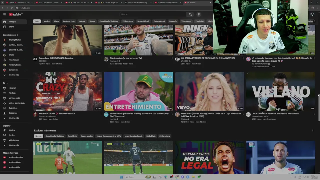320x180 pixels.
Task: Open Playlists in the sidebar
Action: pyautogui.click(x=14, y=93)
